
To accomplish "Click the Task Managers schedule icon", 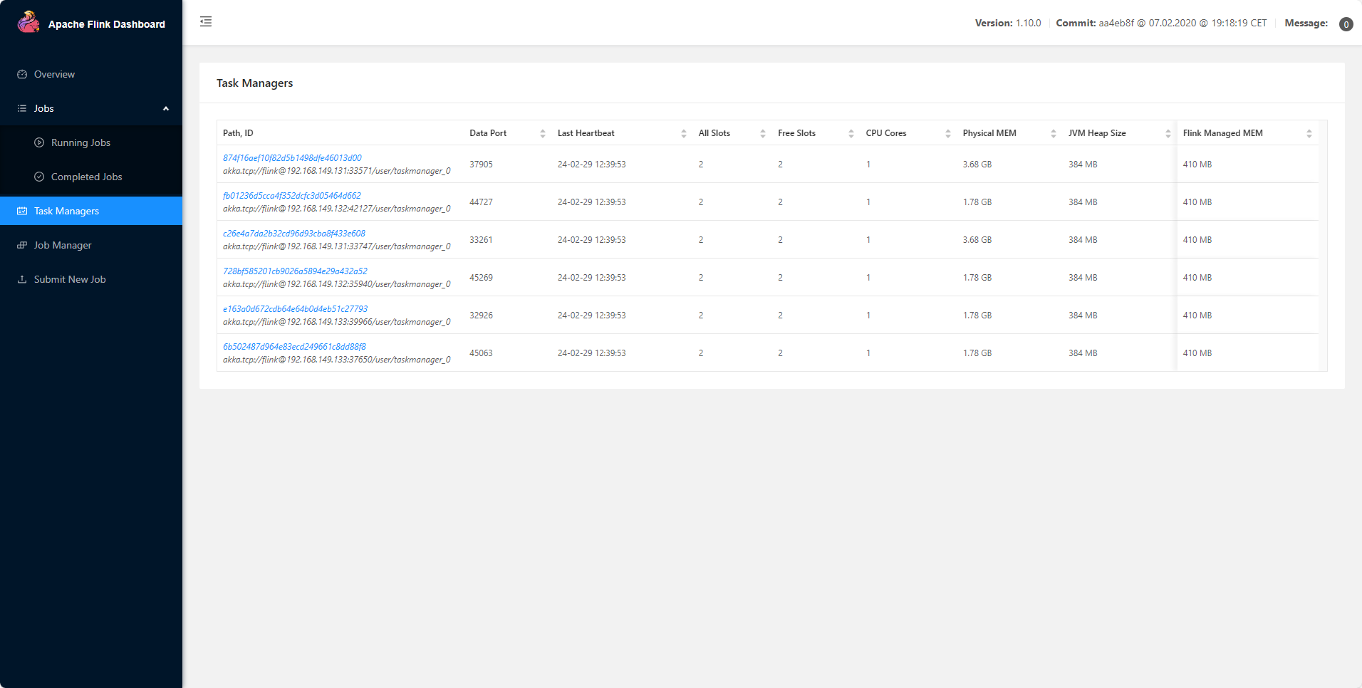I will click(22, 211).
